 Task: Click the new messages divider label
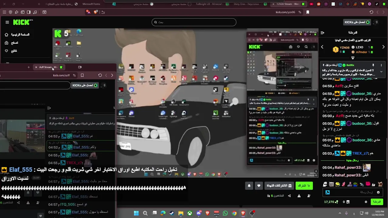pos(352,160)
